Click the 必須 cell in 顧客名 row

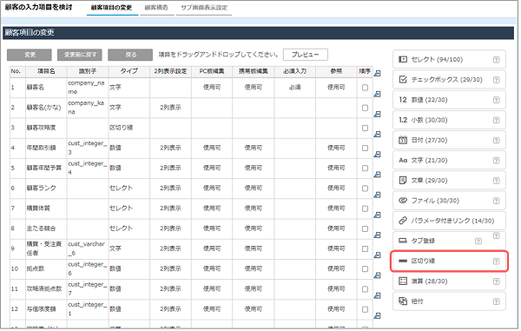[294, 88]
